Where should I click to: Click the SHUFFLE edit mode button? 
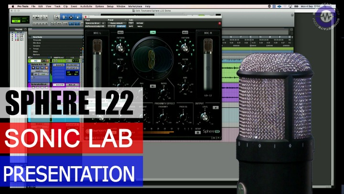(16, 19)
